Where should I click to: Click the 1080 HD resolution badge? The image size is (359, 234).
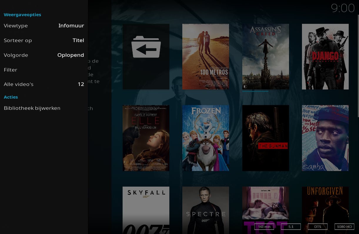(344, 227)
